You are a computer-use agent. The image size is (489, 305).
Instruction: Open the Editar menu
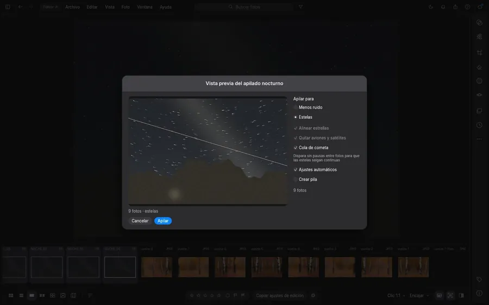[x=92, y=7]
